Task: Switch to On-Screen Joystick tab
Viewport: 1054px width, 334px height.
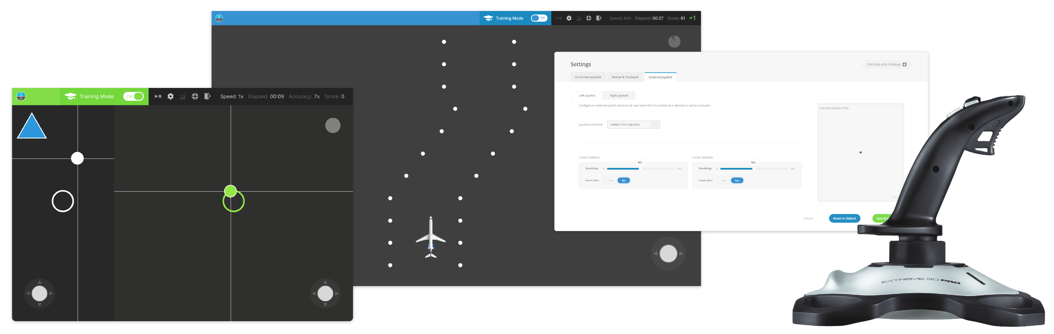Action: (x=588, y=77)
